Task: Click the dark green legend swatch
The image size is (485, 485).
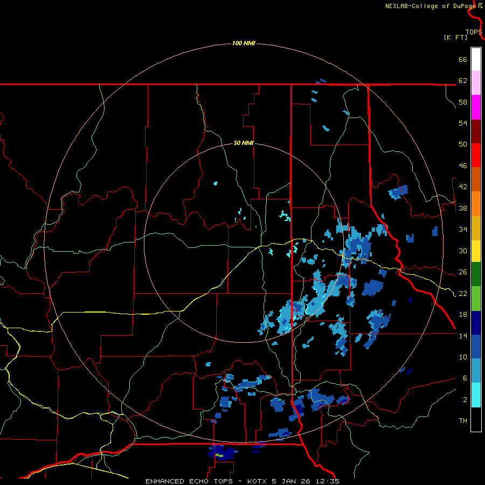Action: click(x=476, y=274)
